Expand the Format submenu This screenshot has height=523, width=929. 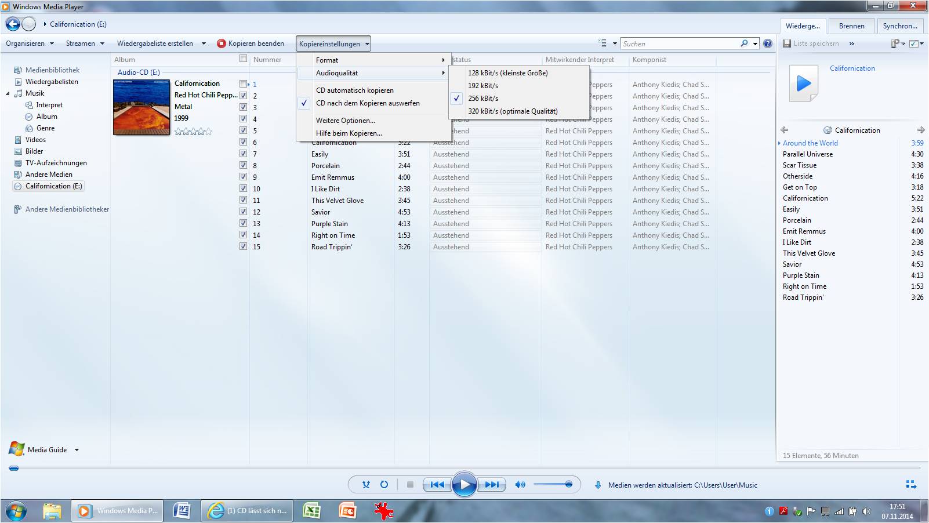point(373,60)
